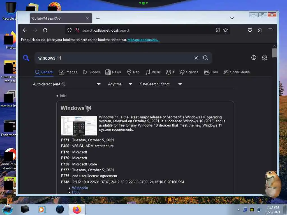The height and width of the screenshot is (215, 287).
Task: Click the insecure connection padlock icon
Action: (77, 30)
